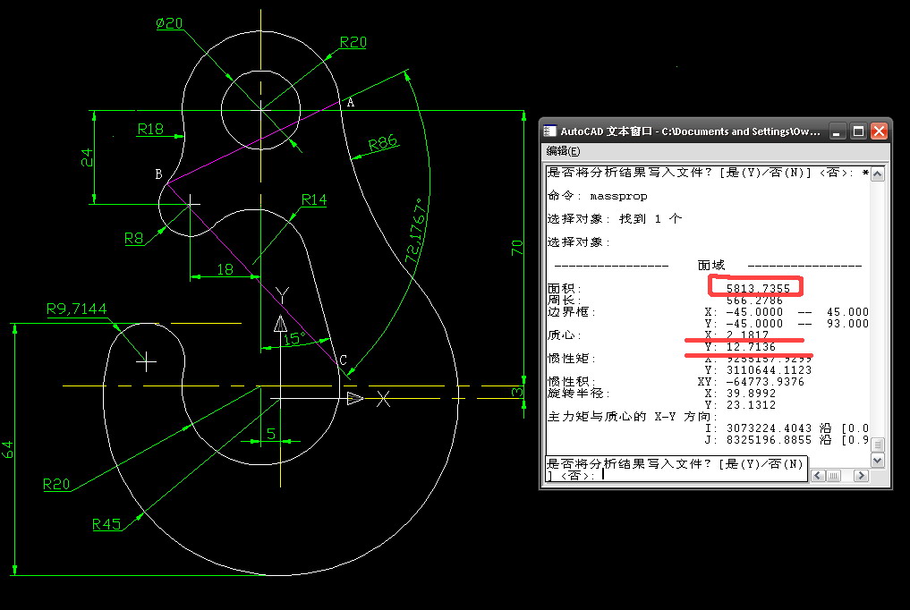The width and height of the screenshot is (910, 610).
Task: Click the horizontal scrollbar right arrow
Action: click(862, 476)
